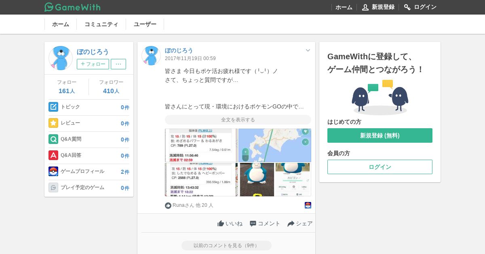
Task: Open the トピック 0件 row
Action: pyautogui.click(x=89, y=107)
